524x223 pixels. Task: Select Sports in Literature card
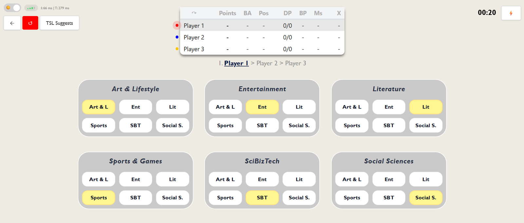[352, 125]
